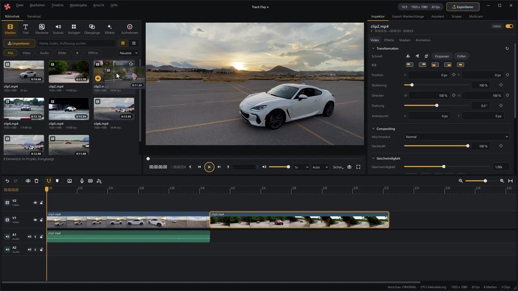This screenshot has height=291, width=518.
Task: Flip clip horizontally in Schnell row
Action: [x=408, y=56]
